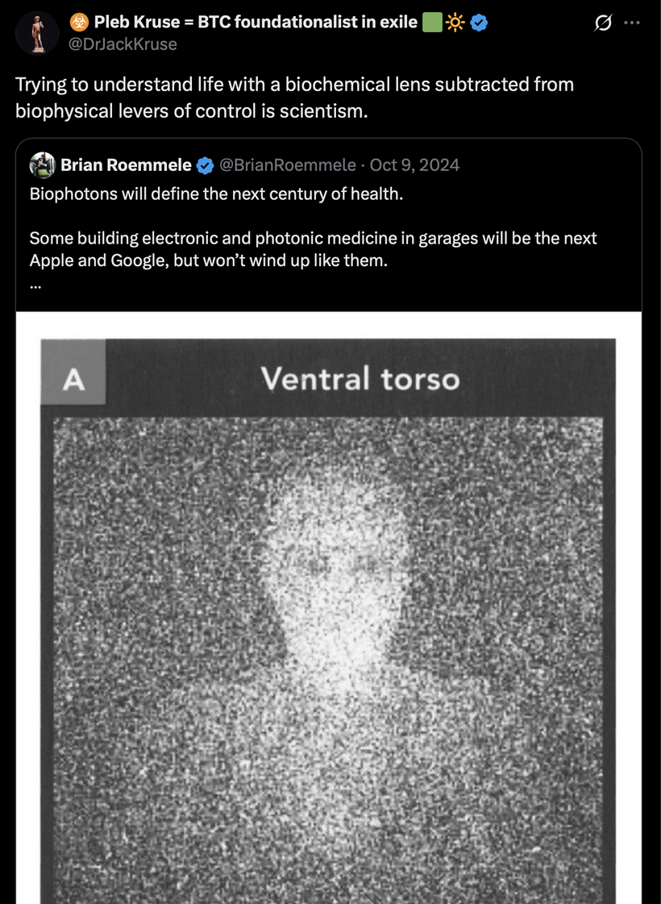Open the quoted 'Biophotons will define' post text
This screenshot has width=661, height=904.
216,194
